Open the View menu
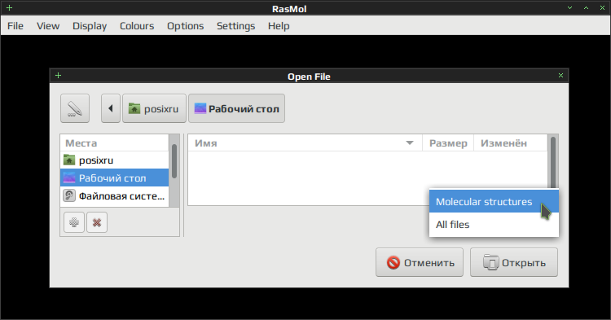The width and height of the screenshot is (611, 320). (x=48, y=26)
